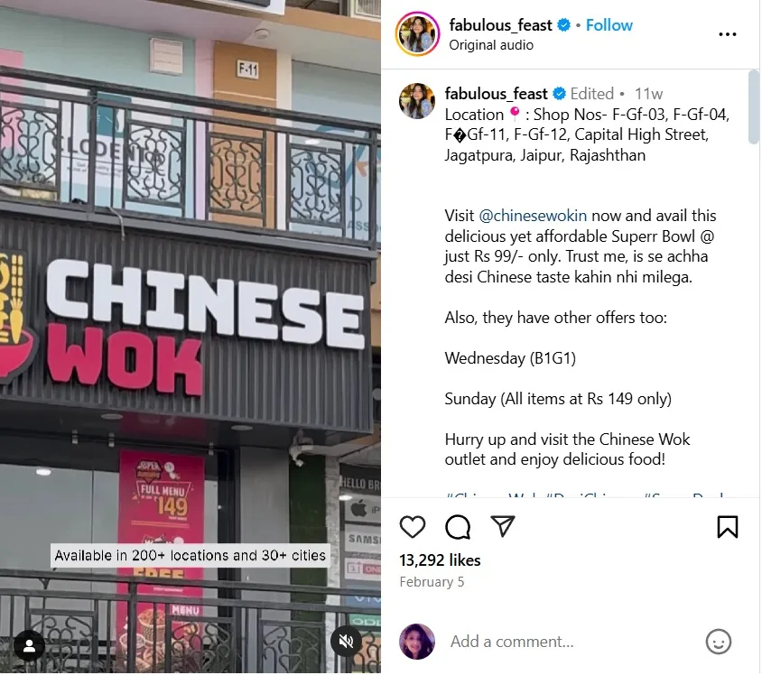
Task: Unmute the video with speaker icon
Action: click(x=346, y=642)
